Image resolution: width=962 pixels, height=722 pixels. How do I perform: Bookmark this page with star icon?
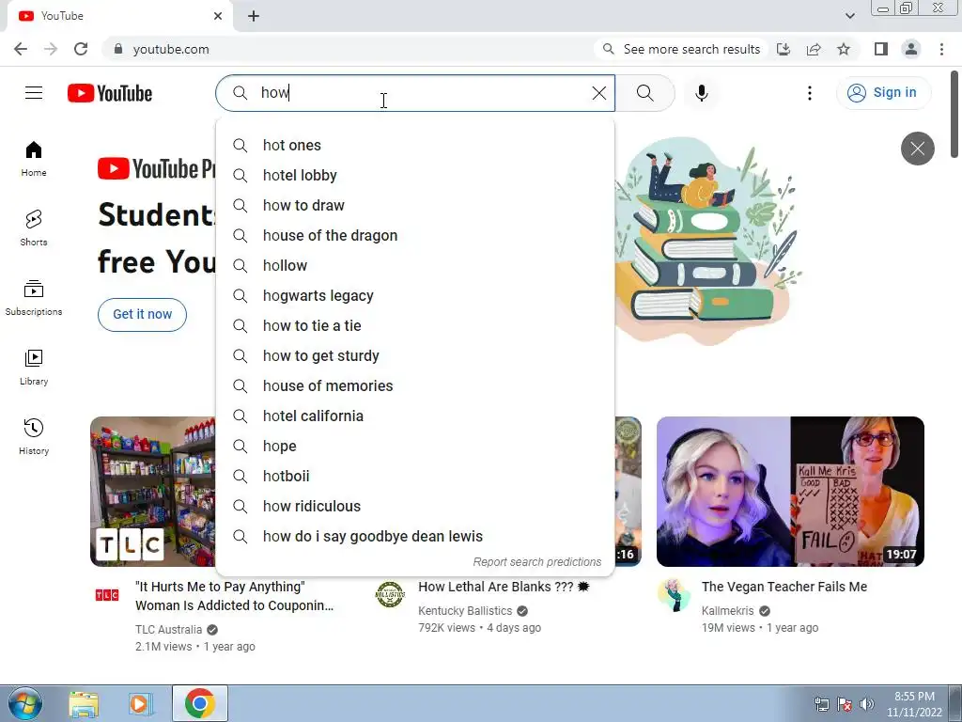pos(844,49)
